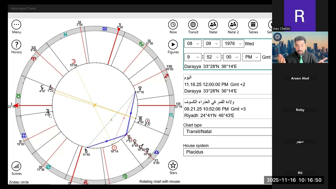
Task: Click the Taurus sign on zodiac ring
Action: pyautogui.click(x=18, y=96)
